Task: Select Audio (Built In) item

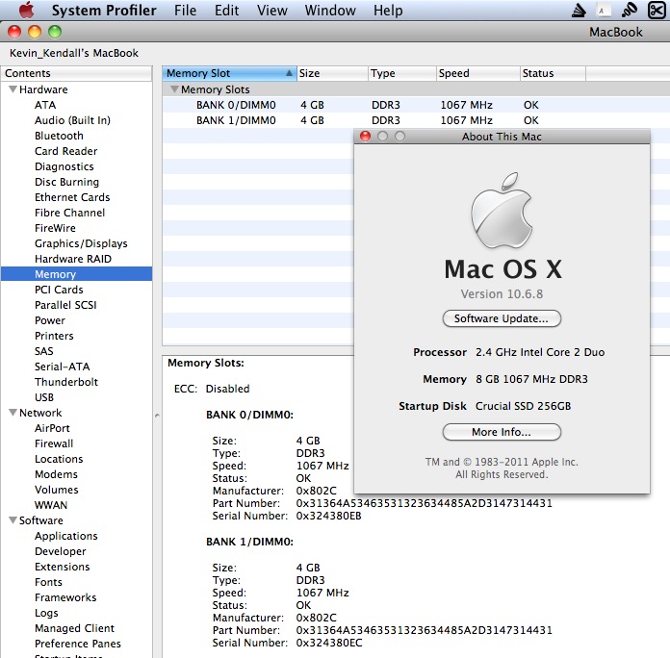Action: 72,120
